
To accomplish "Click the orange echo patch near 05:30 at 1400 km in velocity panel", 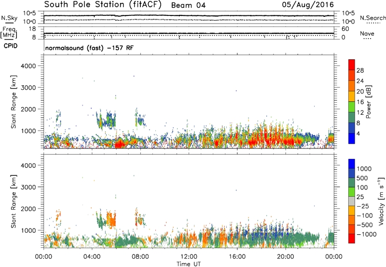I will click(x=111, y=220).
